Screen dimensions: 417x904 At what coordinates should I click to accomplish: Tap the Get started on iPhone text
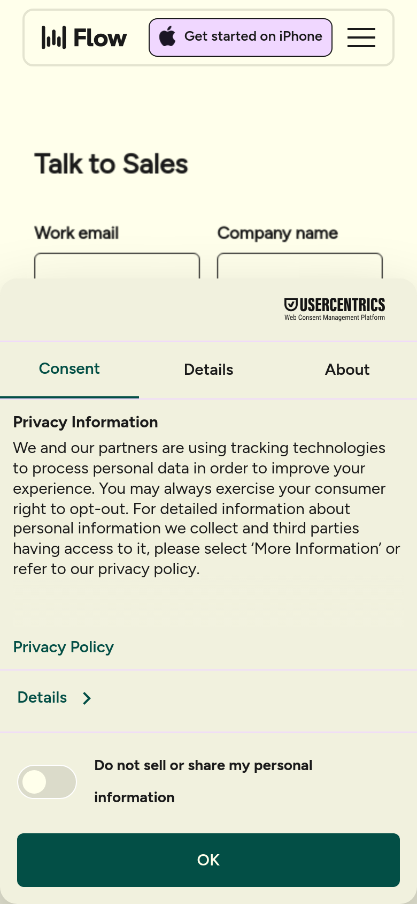point(253,36)
